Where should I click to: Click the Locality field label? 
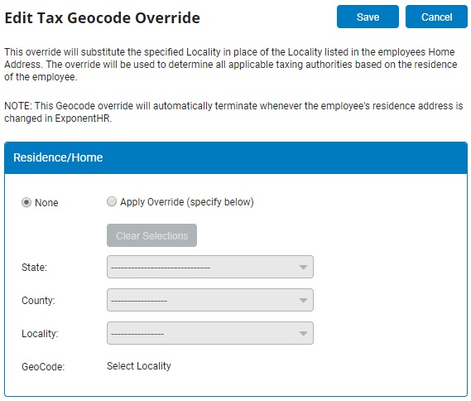[40, 333]
